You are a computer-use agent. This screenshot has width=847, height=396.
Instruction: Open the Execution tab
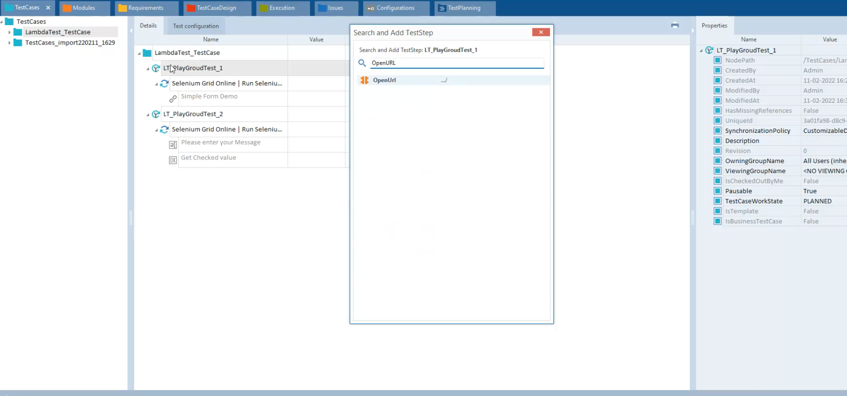point(282,8)
